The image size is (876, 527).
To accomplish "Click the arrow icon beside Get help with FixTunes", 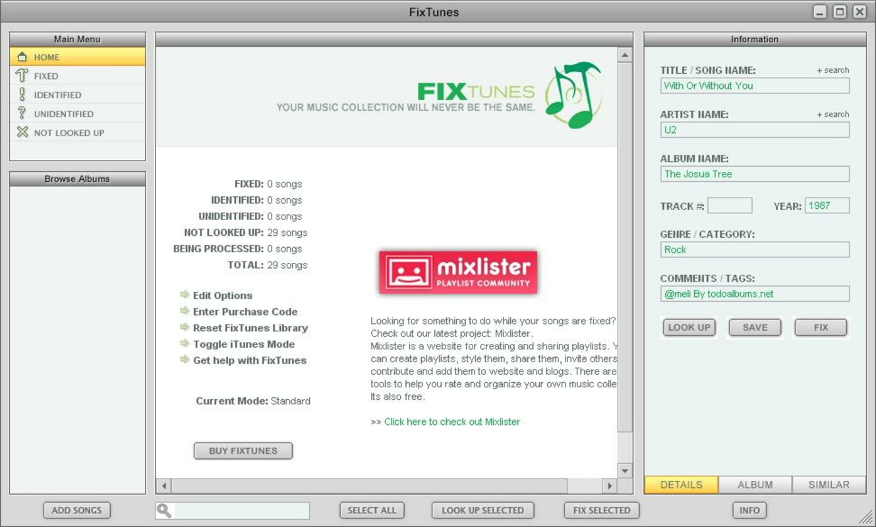I will point(185,360).
